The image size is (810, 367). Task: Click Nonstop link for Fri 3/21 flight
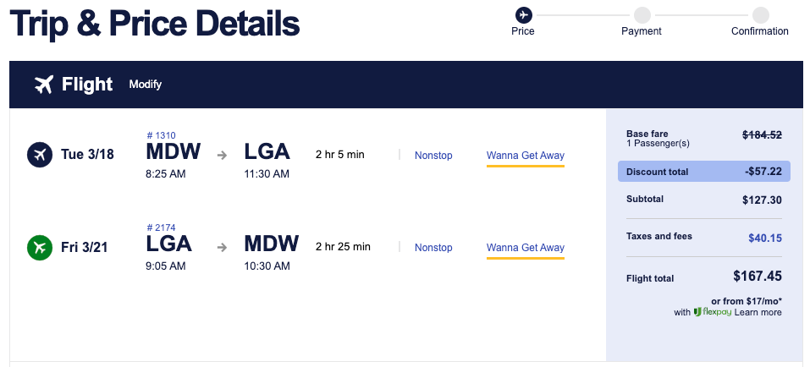(x=433, y=248)
